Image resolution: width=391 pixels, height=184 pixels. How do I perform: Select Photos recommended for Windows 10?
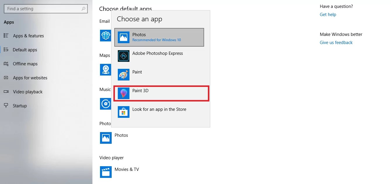(x=159, y=37)
